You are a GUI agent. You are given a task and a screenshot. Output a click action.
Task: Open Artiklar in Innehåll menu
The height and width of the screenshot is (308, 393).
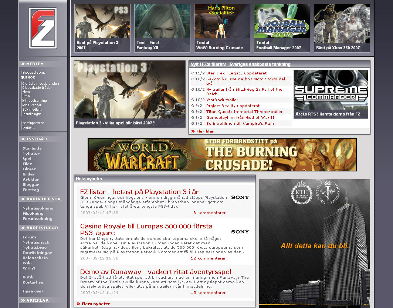click(x=31, y=179)
